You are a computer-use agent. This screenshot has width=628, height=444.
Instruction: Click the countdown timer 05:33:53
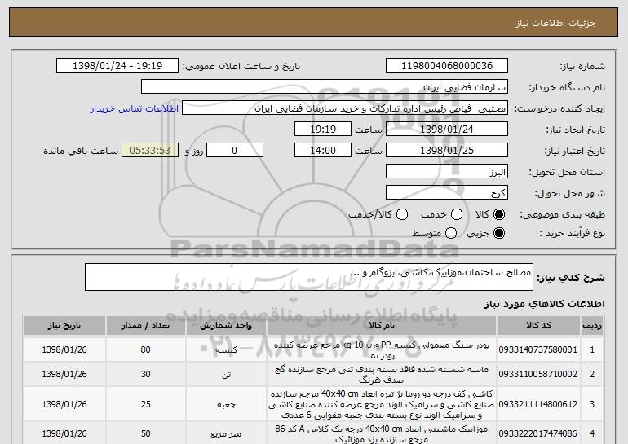[x=150, y=151]
